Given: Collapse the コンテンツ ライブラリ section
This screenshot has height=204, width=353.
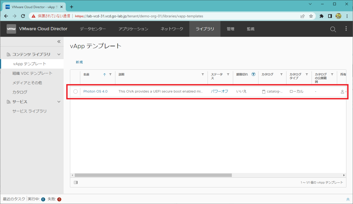Looking at the screenshot, I should point(59,54).
